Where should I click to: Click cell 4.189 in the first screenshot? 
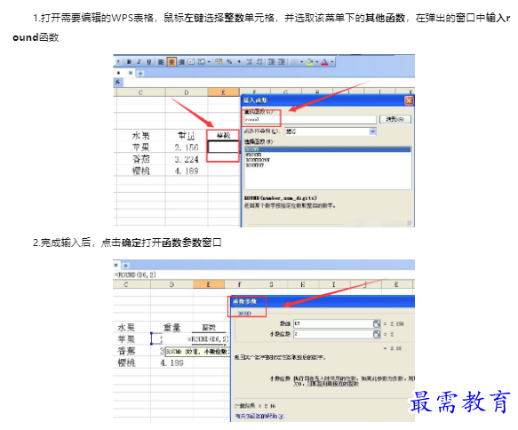click(x=187, y=171)
